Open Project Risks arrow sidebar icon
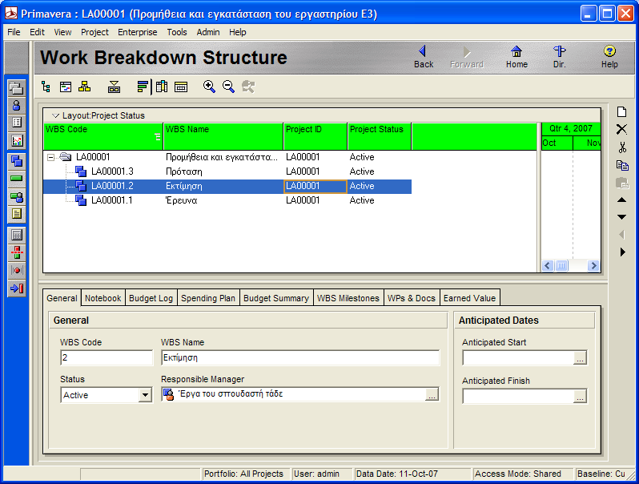 click(17, 288)
